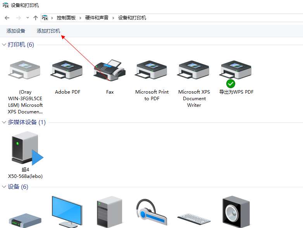Collapse the 设备 (6) group
The height and width of the screenshot is (228, 303).
click(x=4, y=187)
